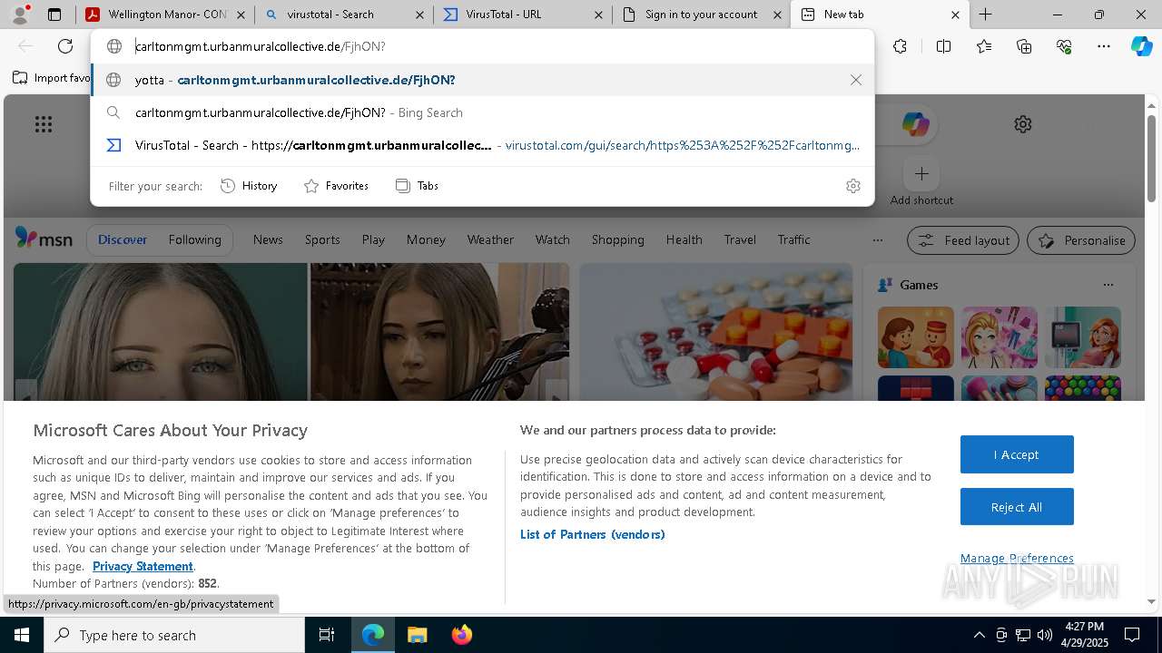
Task: Launch Firefox from taskbar
Action: [x=461, y=635]
